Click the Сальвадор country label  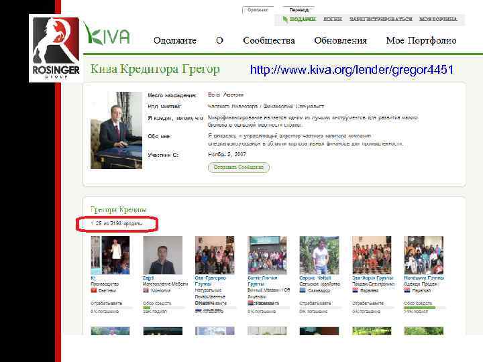pyautogui.click(x=319, y=290)
